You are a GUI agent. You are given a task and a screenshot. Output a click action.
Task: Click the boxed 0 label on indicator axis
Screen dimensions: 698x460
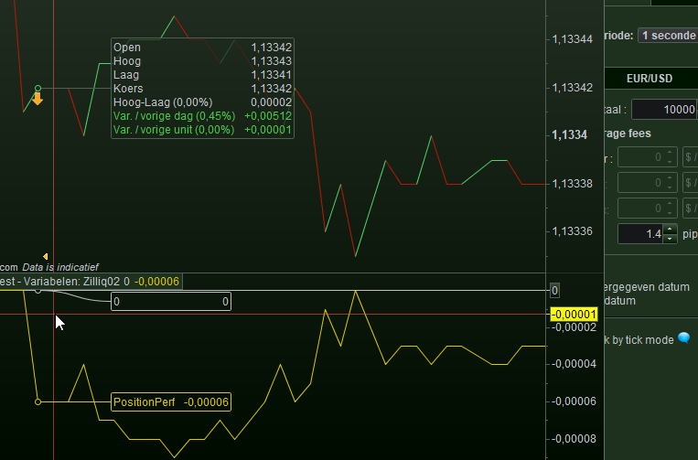click(x=554, y=291)
